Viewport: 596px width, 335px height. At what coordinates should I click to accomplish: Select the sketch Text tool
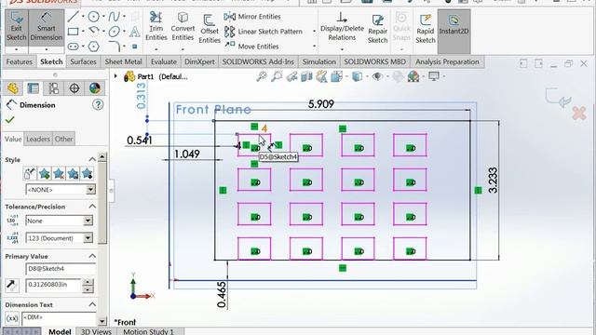[x=134, y=32]
